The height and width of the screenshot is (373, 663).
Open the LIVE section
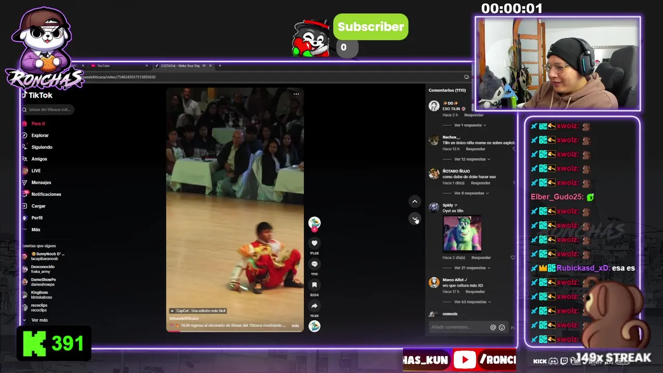pyautogui.click(x=32, y=170)
